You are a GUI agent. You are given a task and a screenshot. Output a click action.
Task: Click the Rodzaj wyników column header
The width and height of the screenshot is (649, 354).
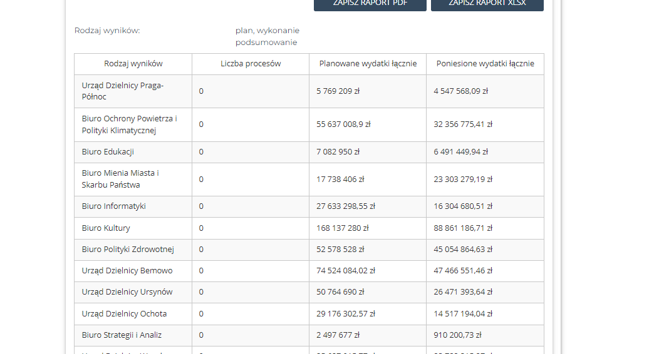click(x=133, y=64)
